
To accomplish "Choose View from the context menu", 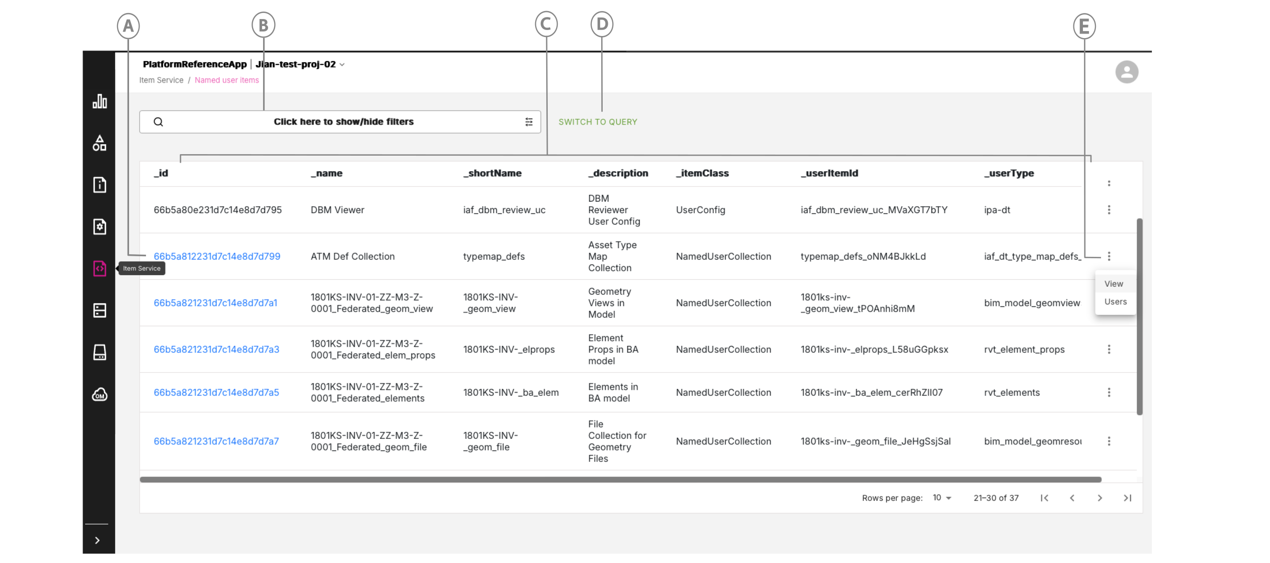I will [1113, 284].
